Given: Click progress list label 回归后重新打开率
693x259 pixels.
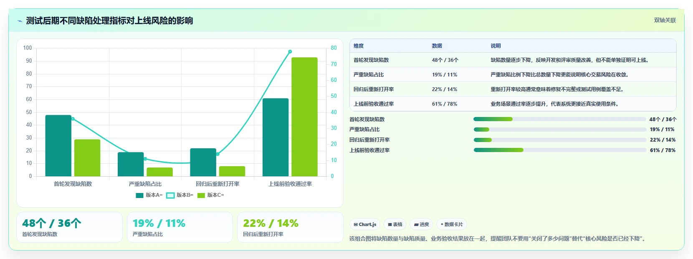Looking at the screenshot, I should (369, 140).
